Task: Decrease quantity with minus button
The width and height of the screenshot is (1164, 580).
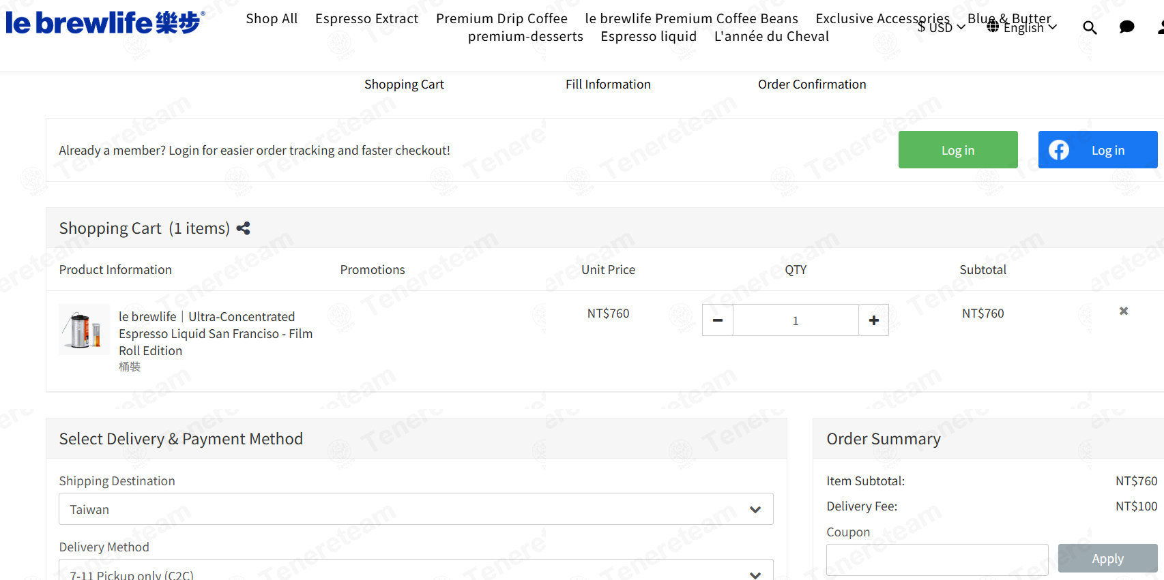Action: pos(718,320)
